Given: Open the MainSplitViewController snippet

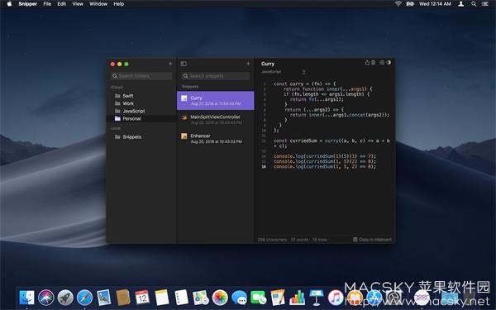Looking at the screenshot, I should pyautogui.click(x=216, y=120).
